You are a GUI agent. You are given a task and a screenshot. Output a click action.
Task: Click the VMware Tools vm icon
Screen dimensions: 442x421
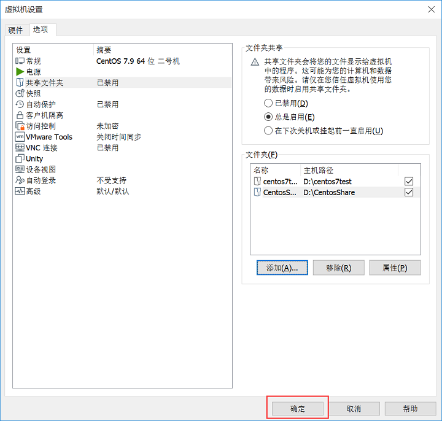coord(20,137)
